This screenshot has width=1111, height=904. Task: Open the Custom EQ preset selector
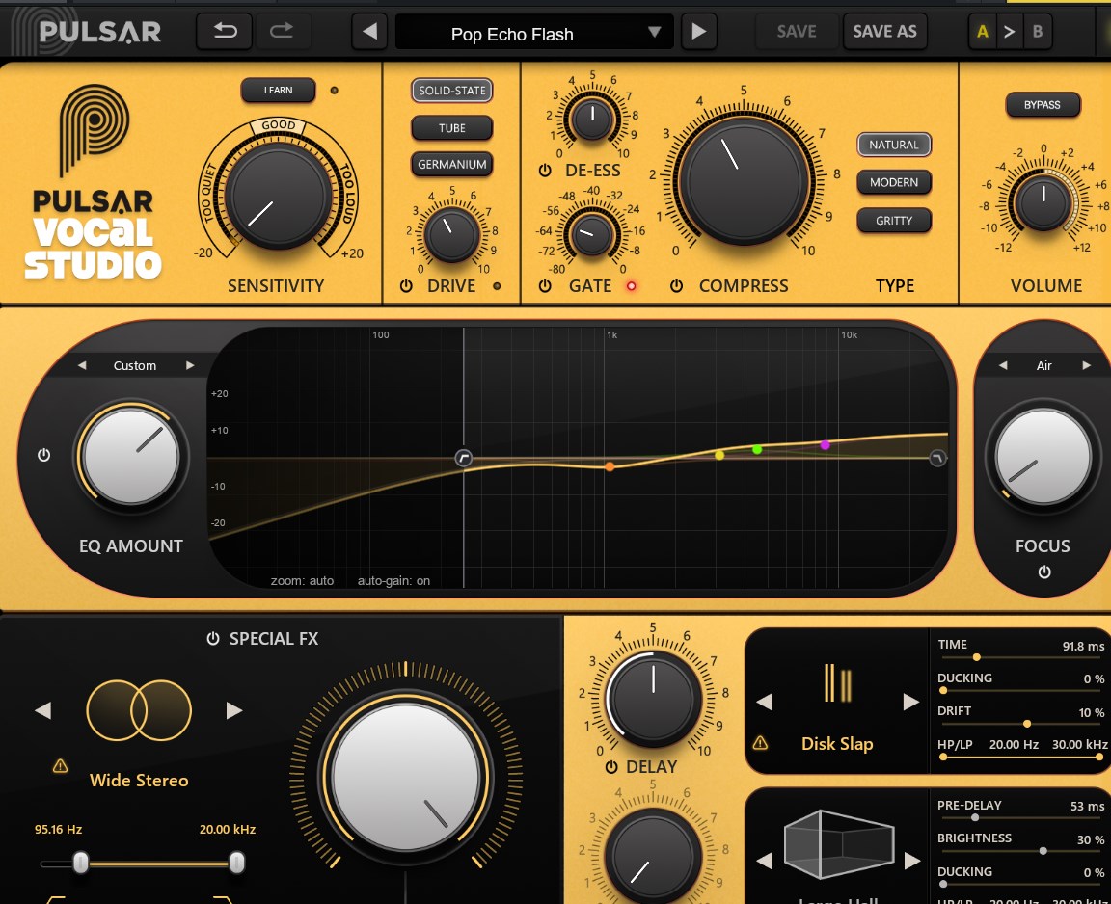coord(135,366)
